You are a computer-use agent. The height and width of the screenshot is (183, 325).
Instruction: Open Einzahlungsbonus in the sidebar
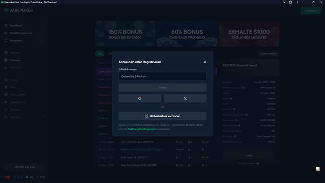21,33
